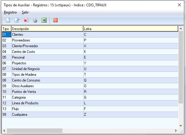
Task: Export the table with the Excel icon
Action: (44, 20)
